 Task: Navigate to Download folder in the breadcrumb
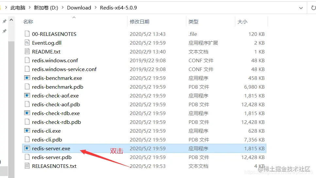(x=79, y=7)
